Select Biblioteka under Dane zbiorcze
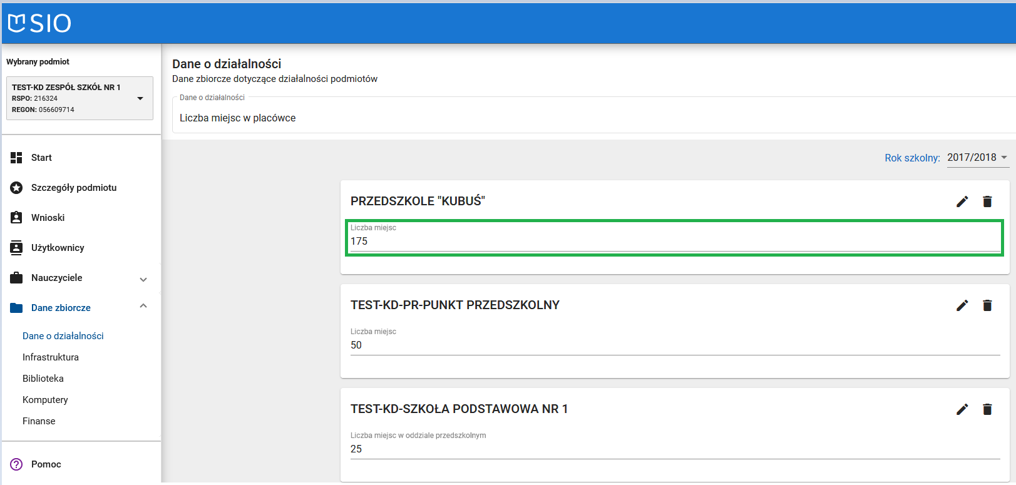 tap(43, 379)
